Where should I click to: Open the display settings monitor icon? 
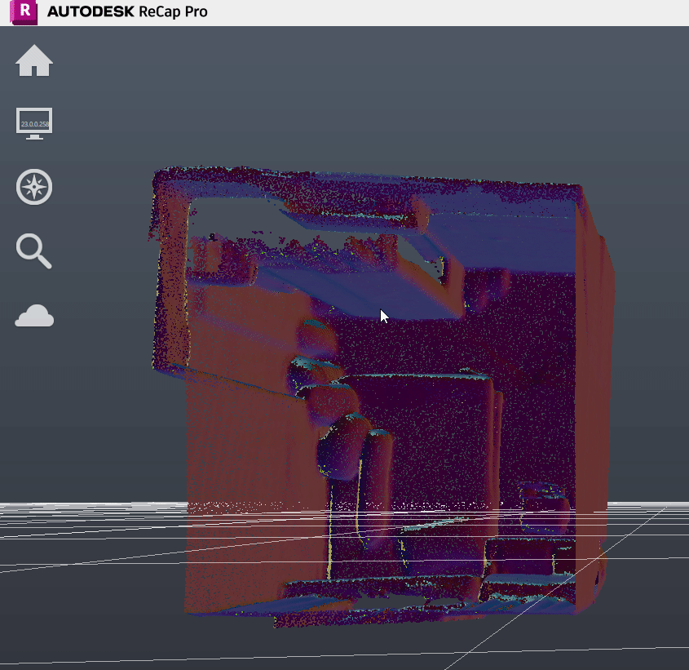coord(34,123)
